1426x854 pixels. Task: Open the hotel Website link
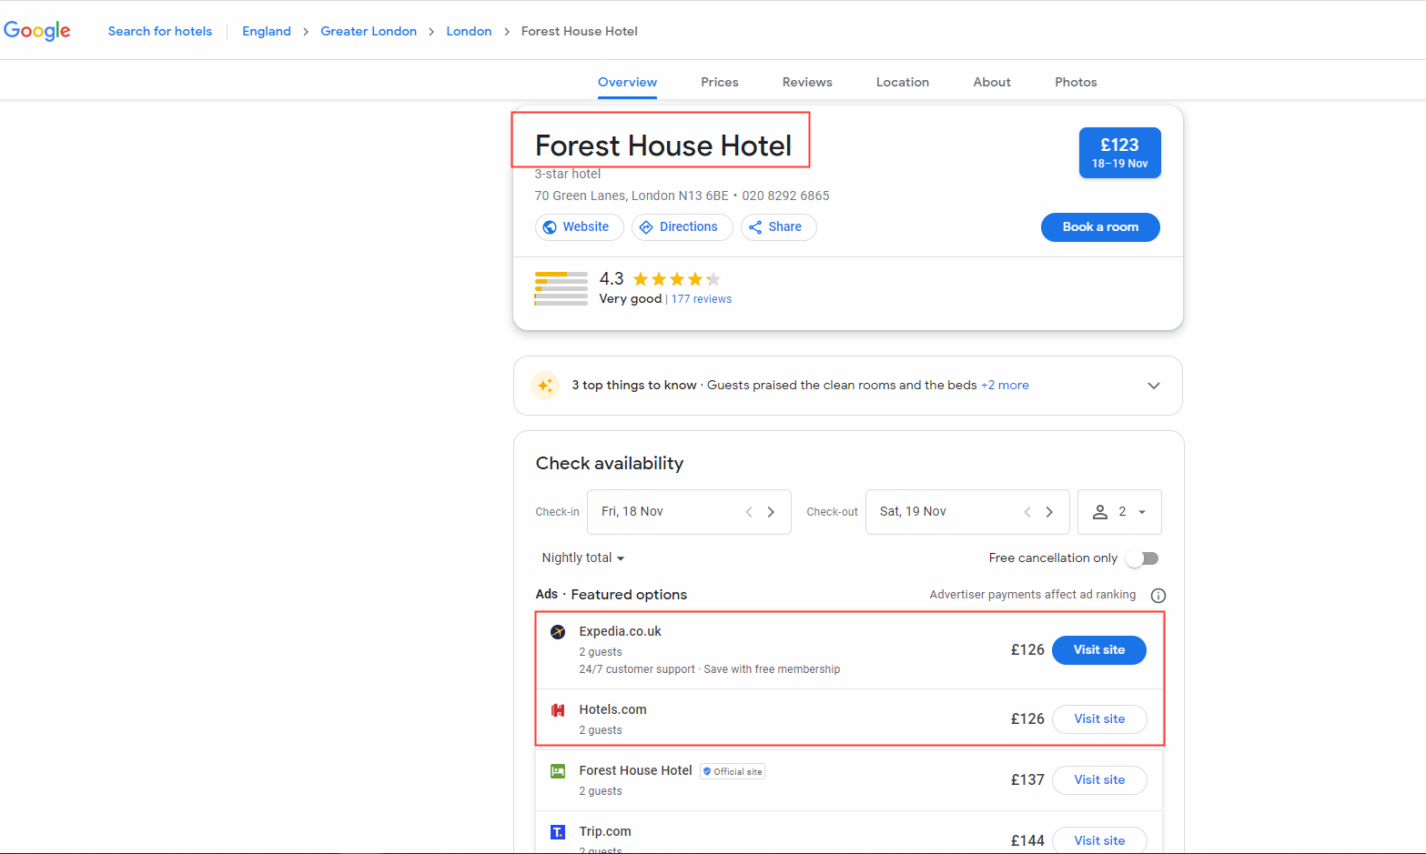click(580, 227)
